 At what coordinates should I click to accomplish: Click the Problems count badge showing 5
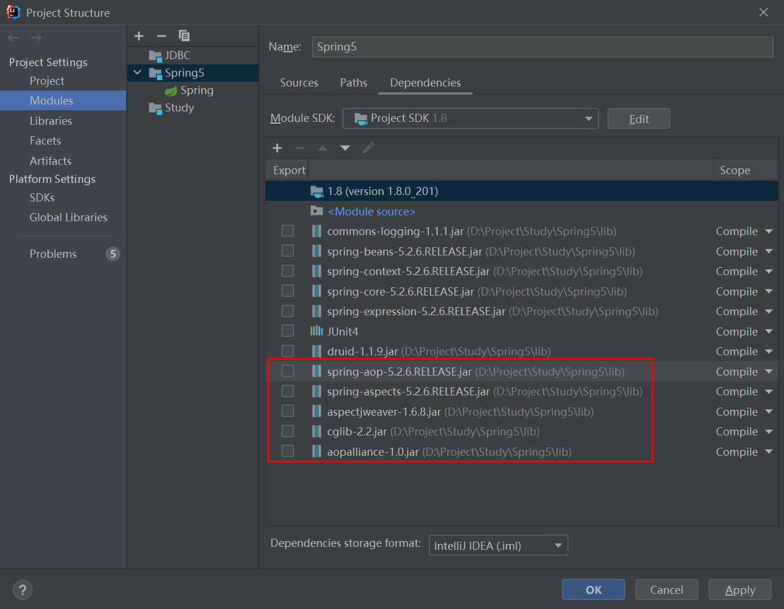(x=113, y=254)
